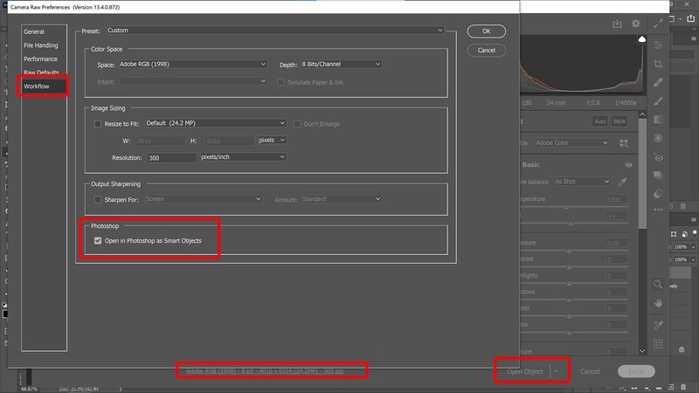Toggle full screen mode arrows icon
Viewport: 699px width, 393px height.
pos(658,24)
